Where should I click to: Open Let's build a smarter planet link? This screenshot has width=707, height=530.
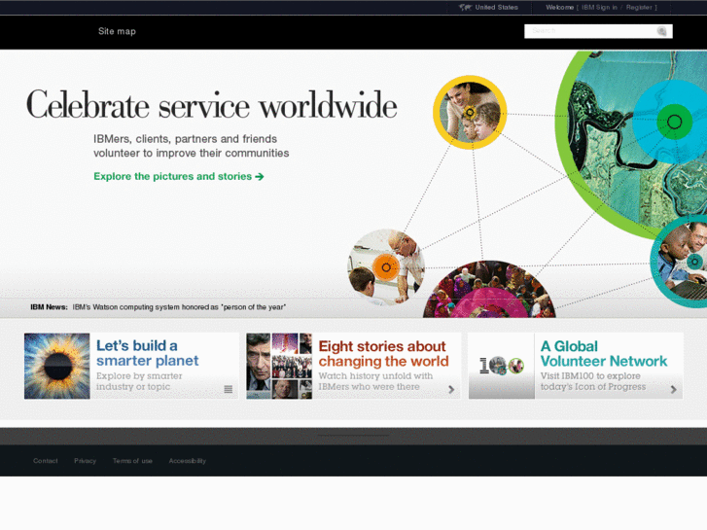click(x=148, y=353)
